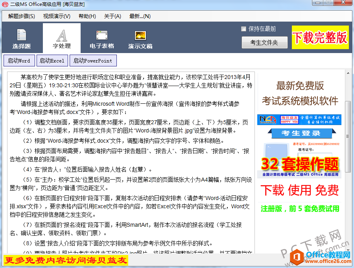Viewport: 354px width, 268px height.
Task: Click the 下载 使用 免费 red text
Action: pyautogui.click(x=300, y=190)
